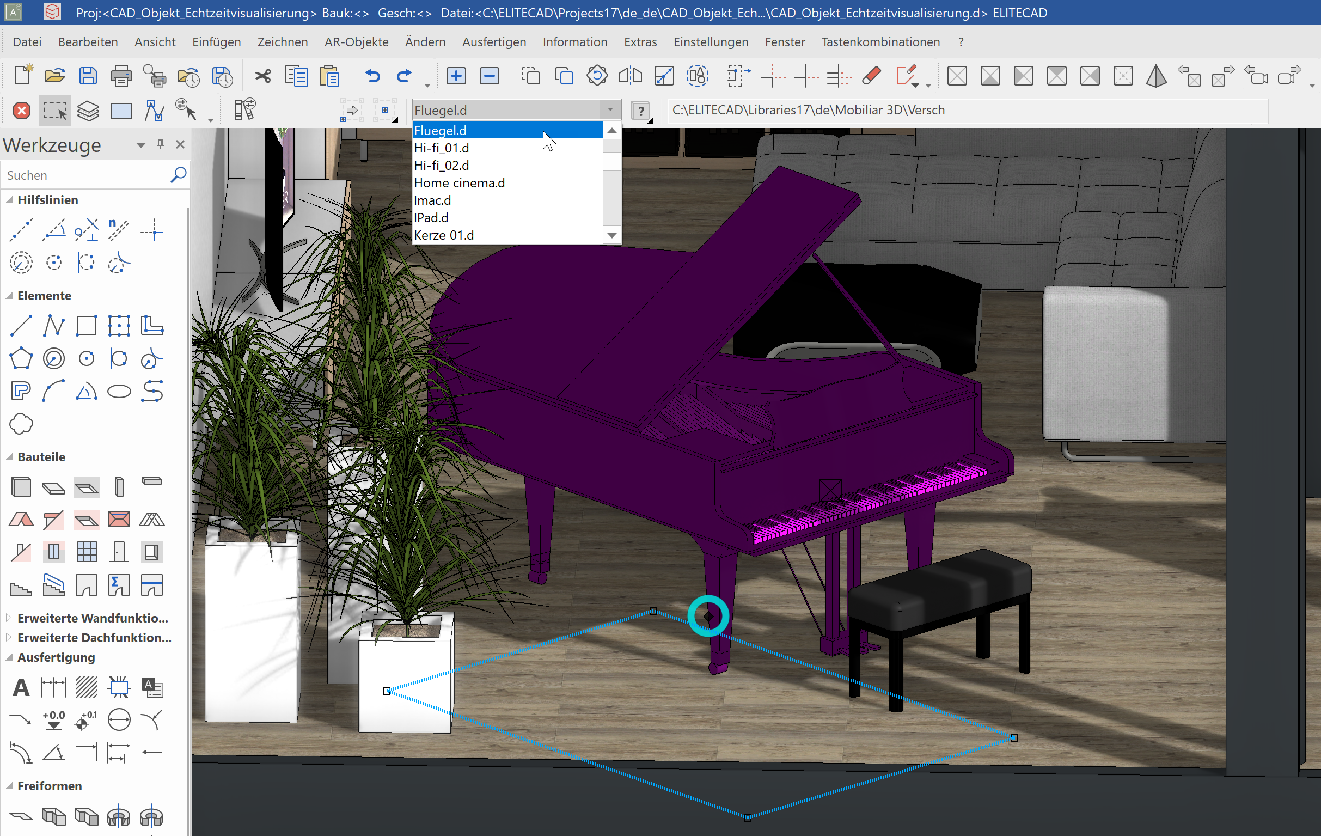The image size is (1321, 836).
Task: Open the Fluegel.d library dropdown
Action: tap(610, 109)
